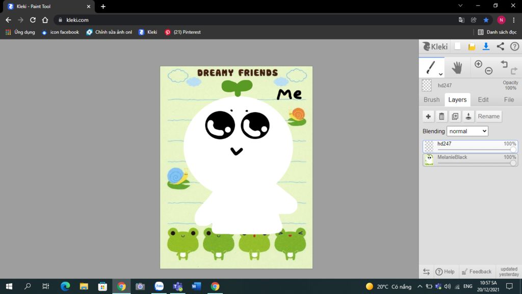Viewport: 522px width, 294px height.
Task: Switch the ENG input language
Action: click(x=468, y=286)
